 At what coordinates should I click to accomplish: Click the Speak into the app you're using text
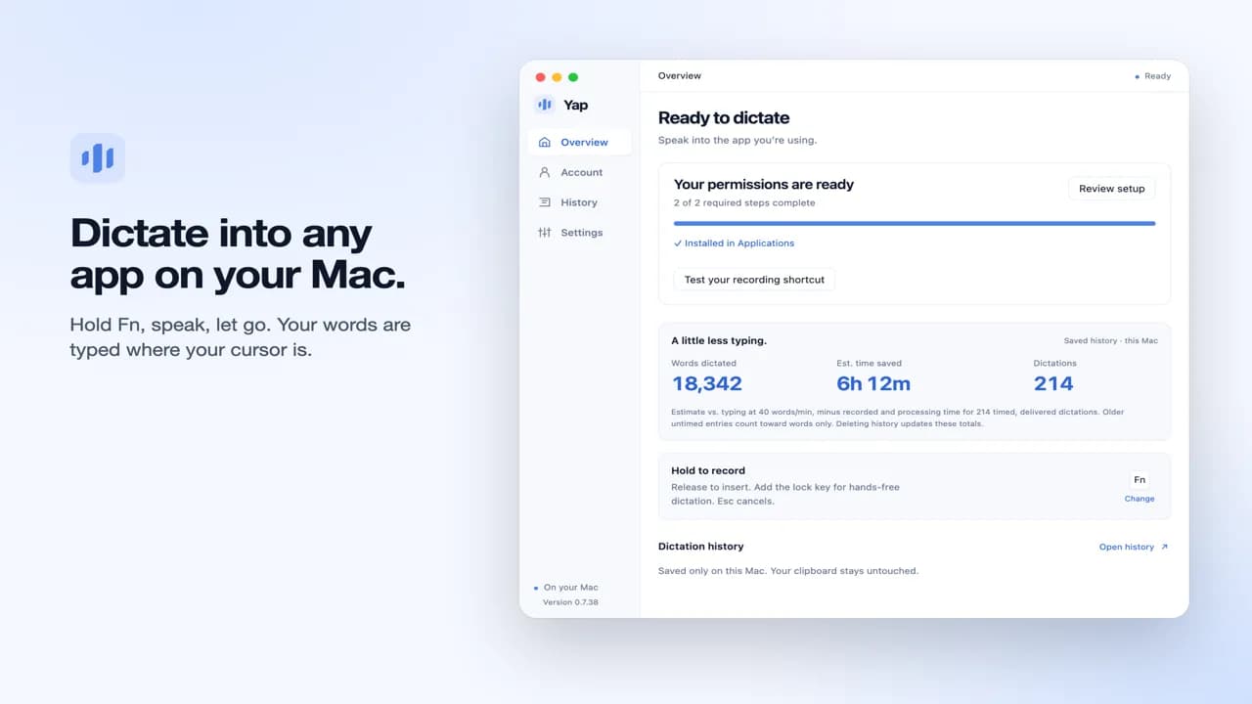pos(738,140)
